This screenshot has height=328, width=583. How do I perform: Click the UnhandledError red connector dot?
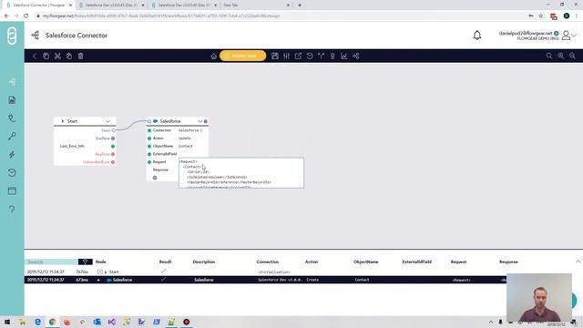[x=113, y=162]
